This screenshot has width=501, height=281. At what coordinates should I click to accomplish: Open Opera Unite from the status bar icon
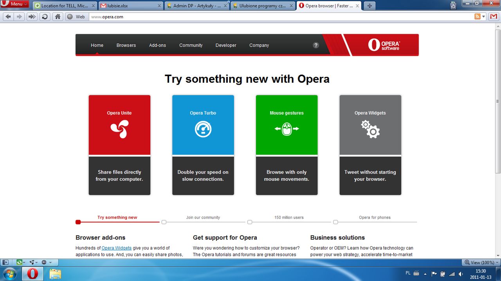(32, 262)
